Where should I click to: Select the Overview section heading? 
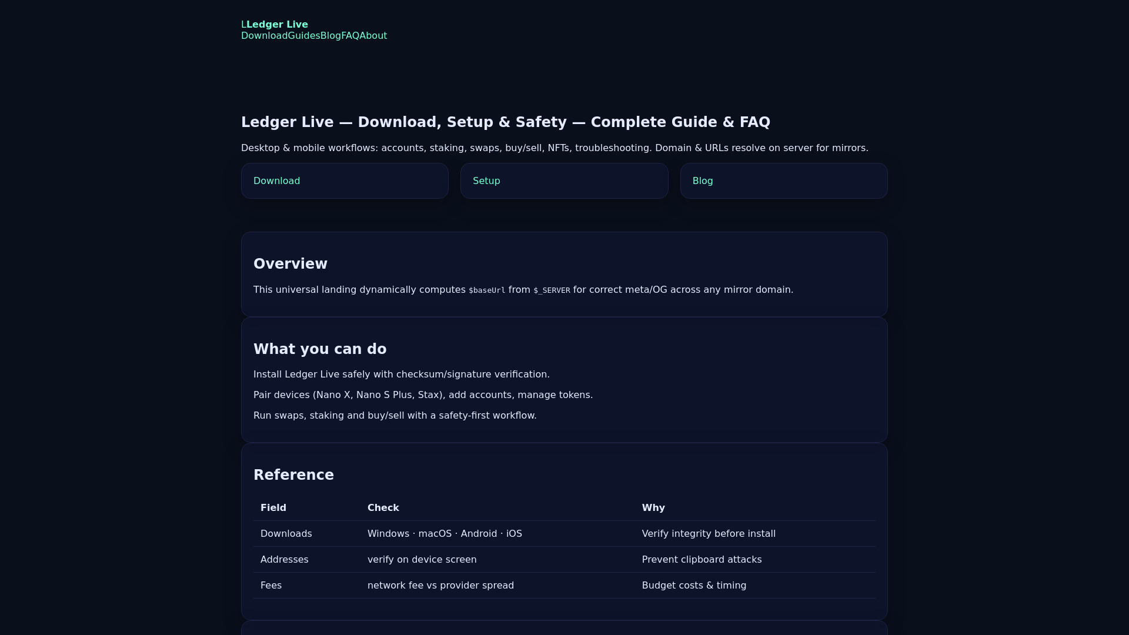pyautogui.click(x=290, y=263)
